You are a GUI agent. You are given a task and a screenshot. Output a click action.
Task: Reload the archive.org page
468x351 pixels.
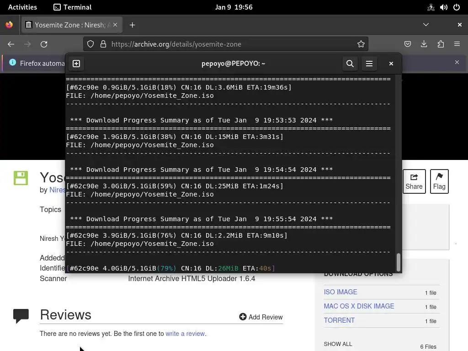pos(44,44)
